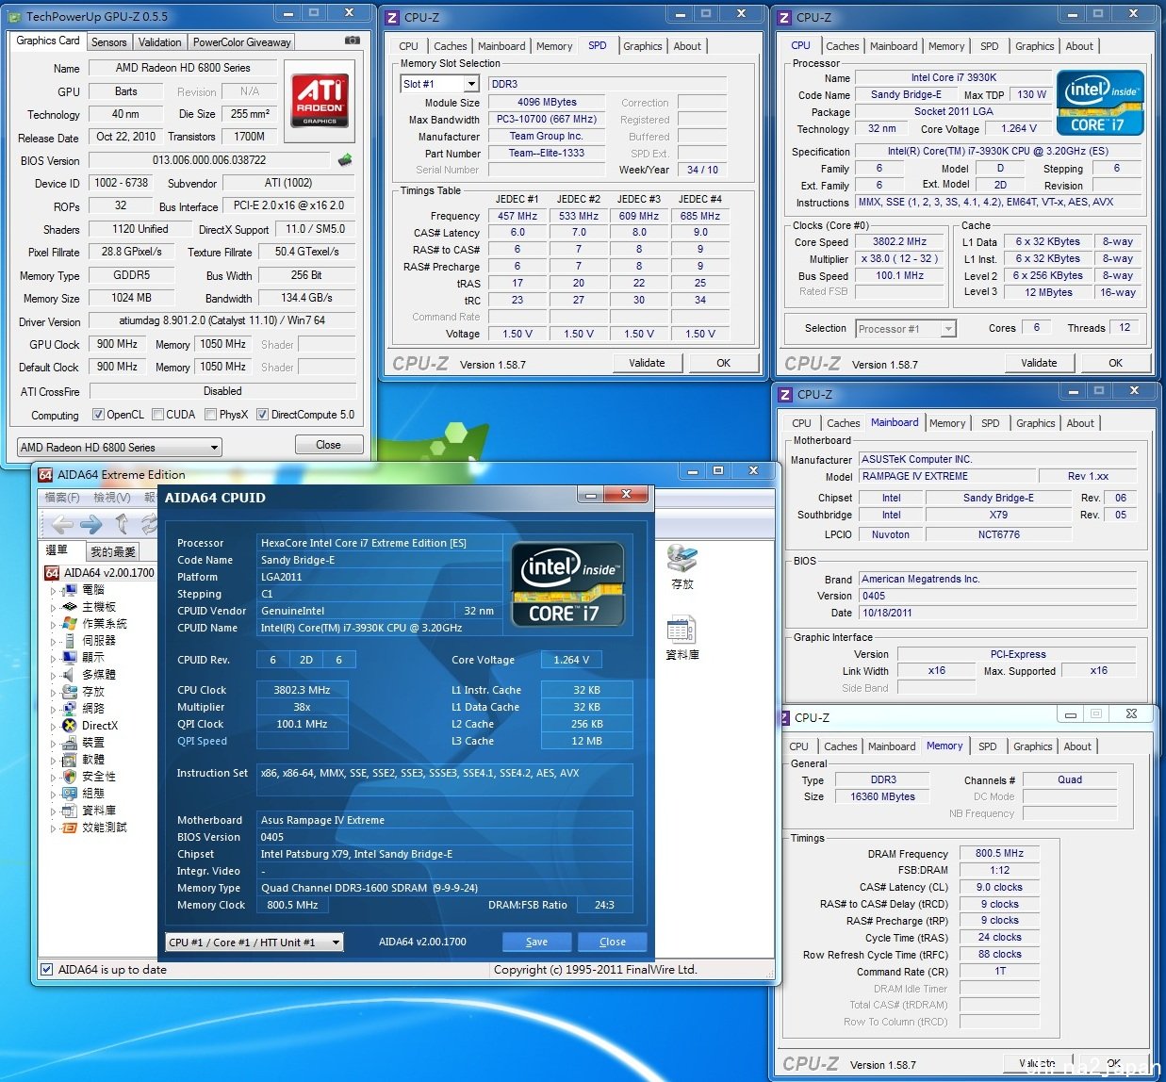Click Close button in GPU-Z
Image resolution: width=1166 pixels, height=1082 pixels.
coord(328,445)
